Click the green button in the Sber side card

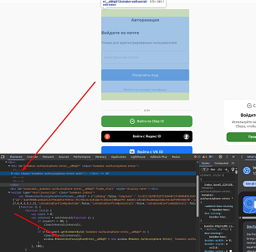(241, 137)
